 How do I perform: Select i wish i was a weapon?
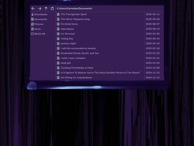[x=73, y=58]
